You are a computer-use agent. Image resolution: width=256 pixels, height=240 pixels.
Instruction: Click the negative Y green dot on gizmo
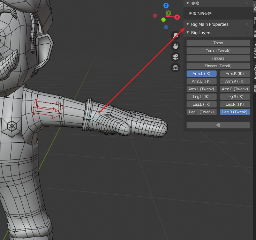pos(164,20)
